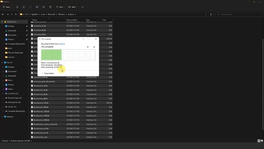Switch to details view icon in status bar
Screen dimensions: 264x149
[x=259, y=141]
